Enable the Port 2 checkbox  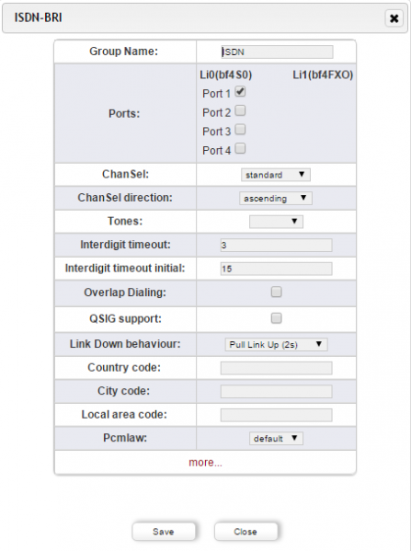click(240, 110)
